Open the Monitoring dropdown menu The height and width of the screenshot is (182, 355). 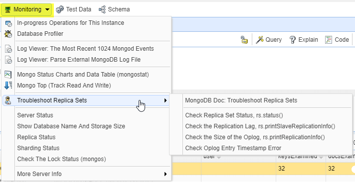click(27, 9)
